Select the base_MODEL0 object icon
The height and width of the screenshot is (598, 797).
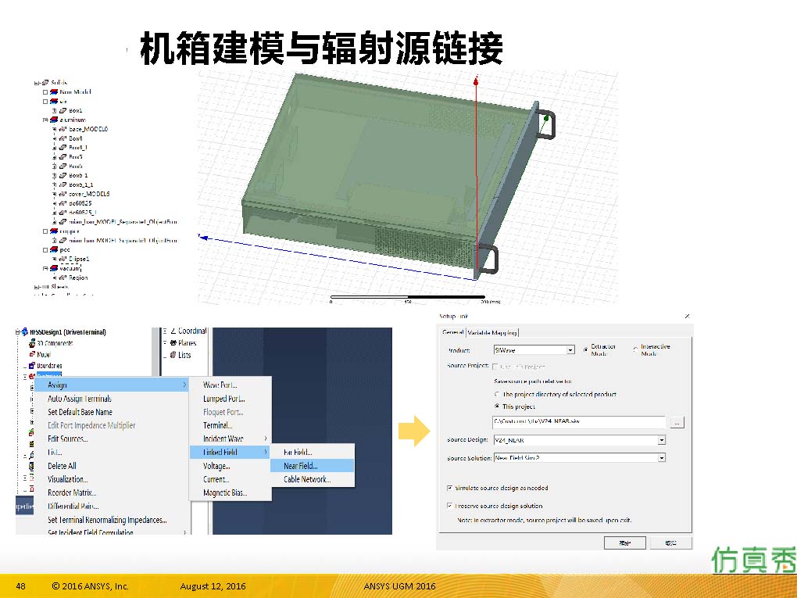(63, 129)
